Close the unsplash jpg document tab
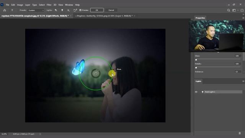The image size is (245, 138). 70,16
